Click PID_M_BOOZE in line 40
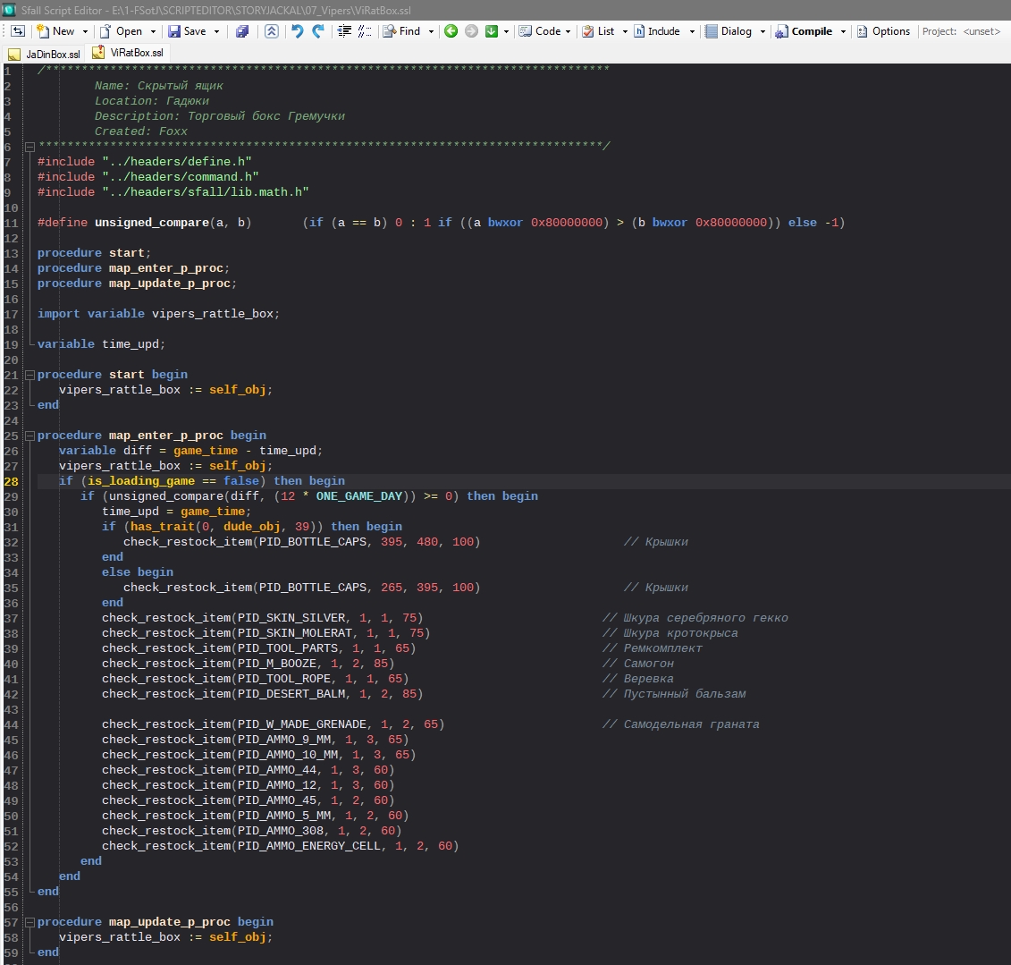 coord(277,664)
